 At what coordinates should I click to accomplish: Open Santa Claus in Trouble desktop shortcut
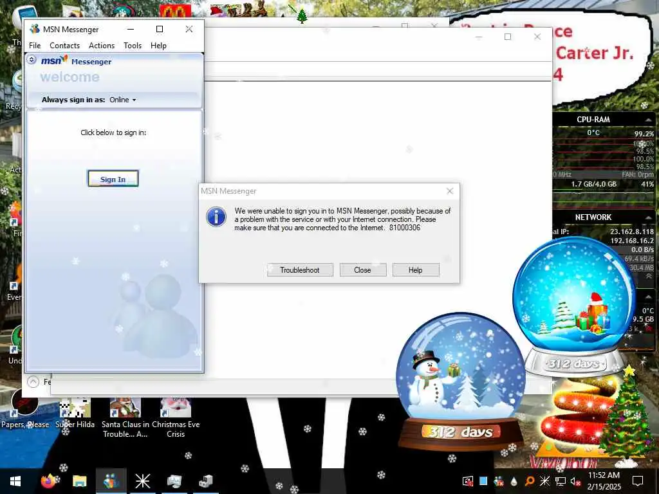click(x=125, y=418)
